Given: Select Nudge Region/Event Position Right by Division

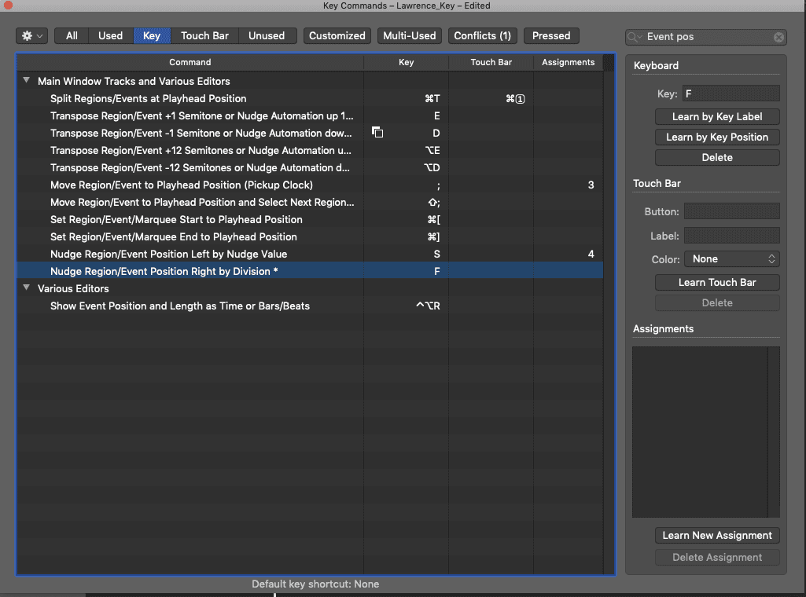Looking at the screenshot, I should (x=310, y=271).
